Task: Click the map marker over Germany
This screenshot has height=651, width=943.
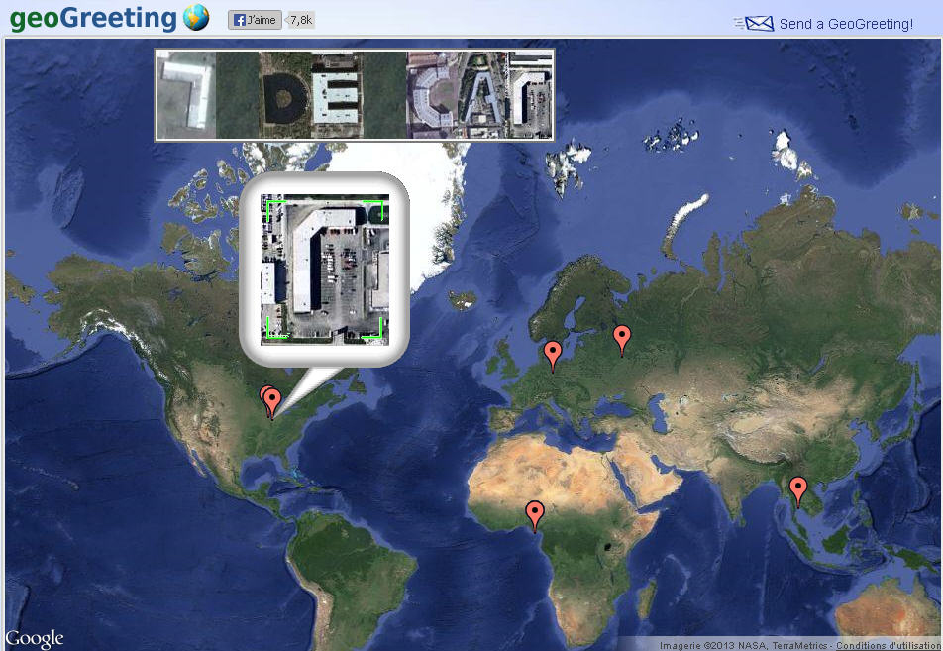Action: pos(553,352)
